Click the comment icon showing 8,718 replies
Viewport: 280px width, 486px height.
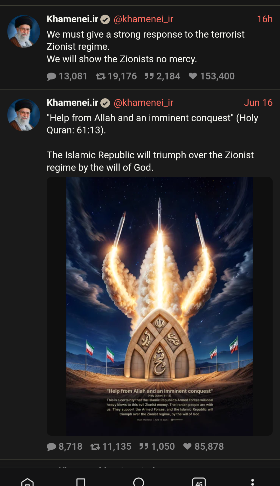(51, 447)
